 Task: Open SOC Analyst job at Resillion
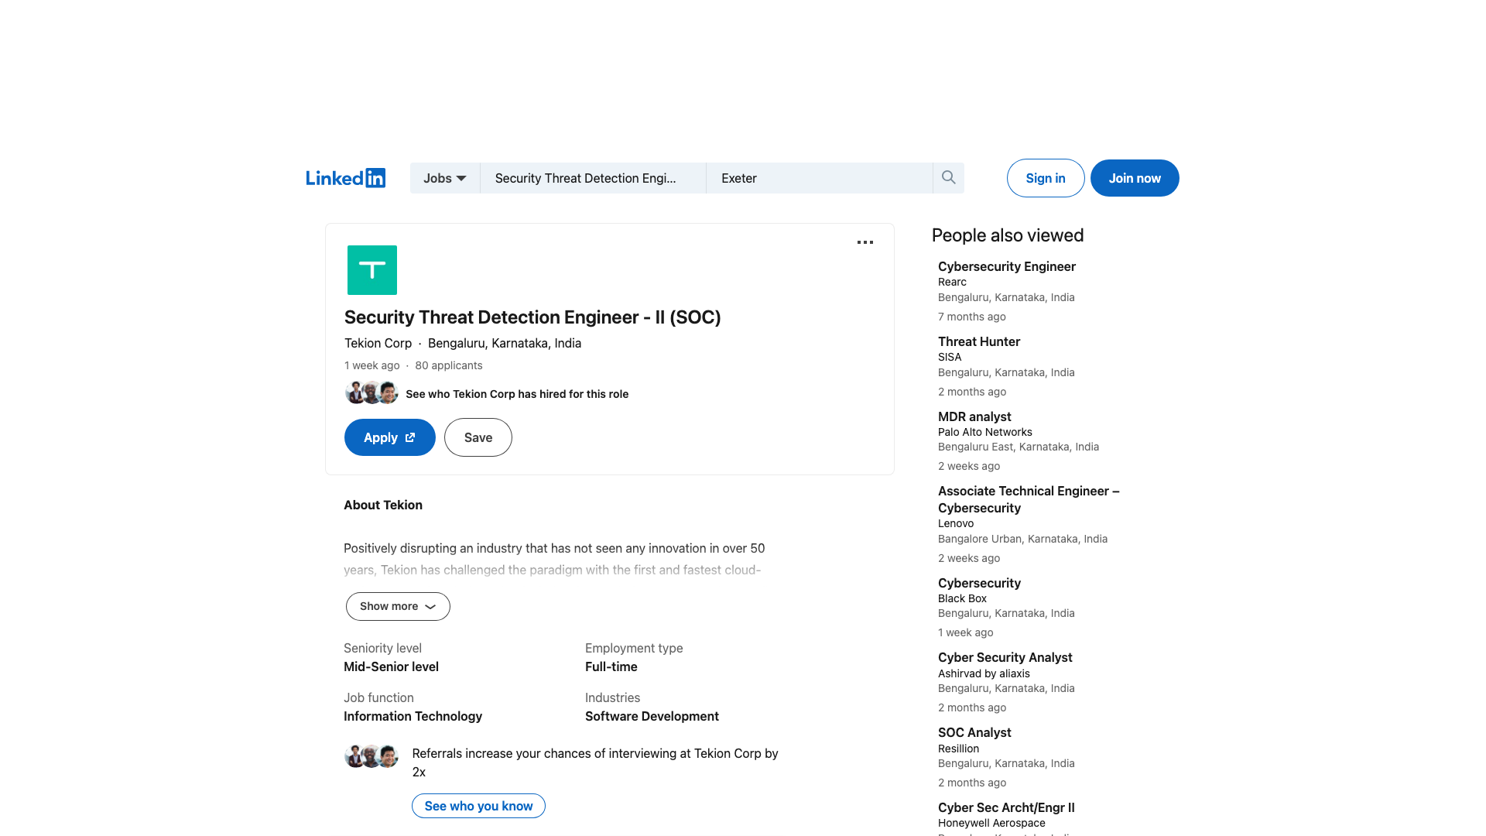974,732
